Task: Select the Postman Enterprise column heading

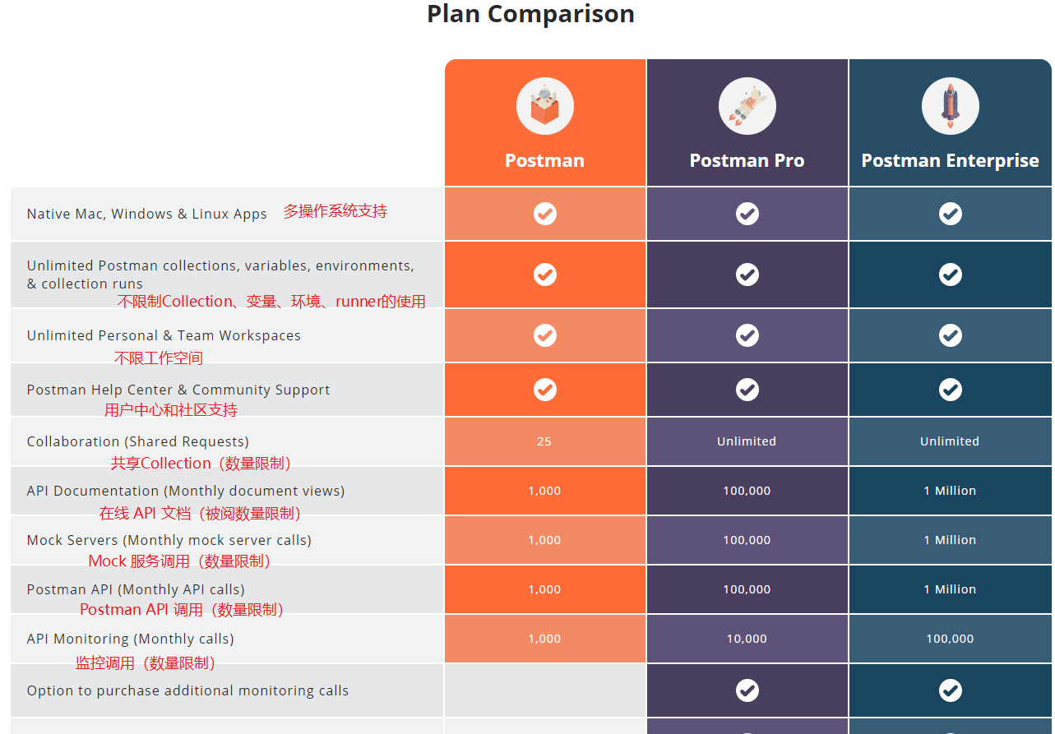Action: (950, 160)
